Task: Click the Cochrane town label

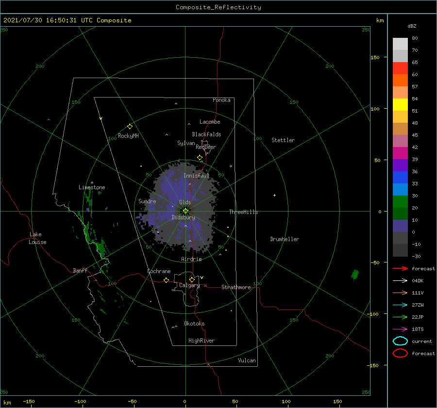Action: [x=159, y=271]
